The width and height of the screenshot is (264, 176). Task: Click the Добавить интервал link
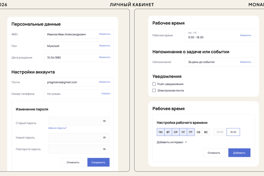click(x=170, y=142)
